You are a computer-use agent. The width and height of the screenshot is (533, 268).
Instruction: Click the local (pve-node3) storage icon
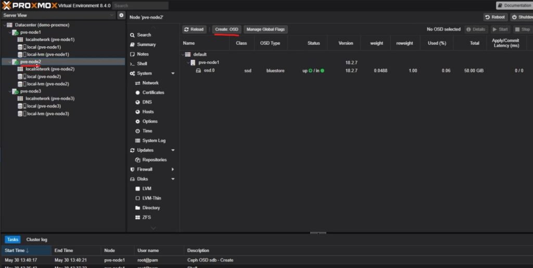tap(22, 106)
